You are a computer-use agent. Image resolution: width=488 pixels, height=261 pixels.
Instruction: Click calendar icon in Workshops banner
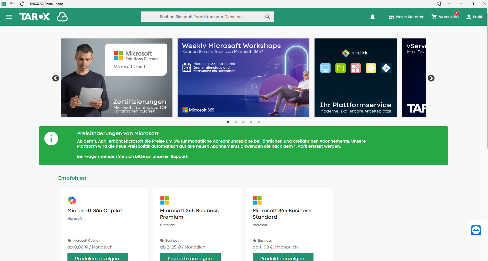[x=187, y=67]
